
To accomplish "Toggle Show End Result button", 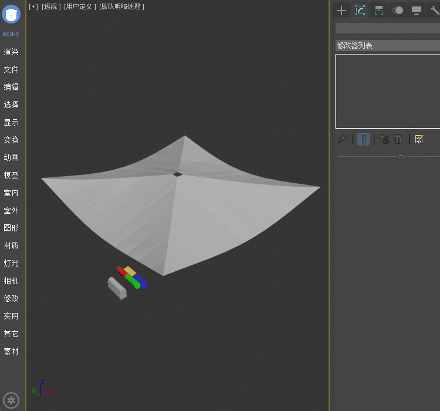I will [363, 139].
